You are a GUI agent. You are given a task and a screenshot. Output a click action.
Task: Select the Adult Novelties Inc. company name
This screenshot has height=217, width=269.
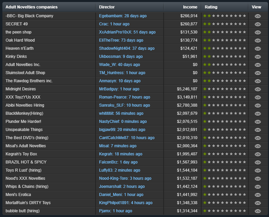pos(23,65)
